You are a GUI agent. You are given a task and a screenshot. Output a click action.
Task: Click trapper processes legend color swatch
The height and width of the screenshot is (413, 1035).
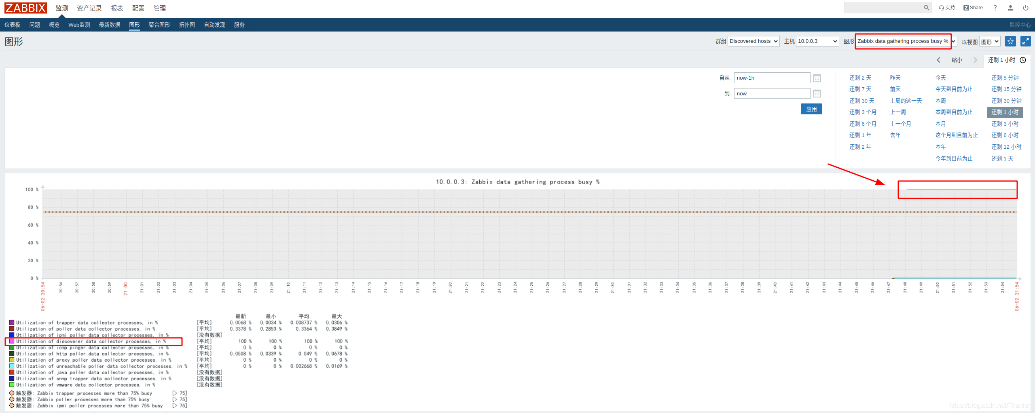[x=12, y=322]
